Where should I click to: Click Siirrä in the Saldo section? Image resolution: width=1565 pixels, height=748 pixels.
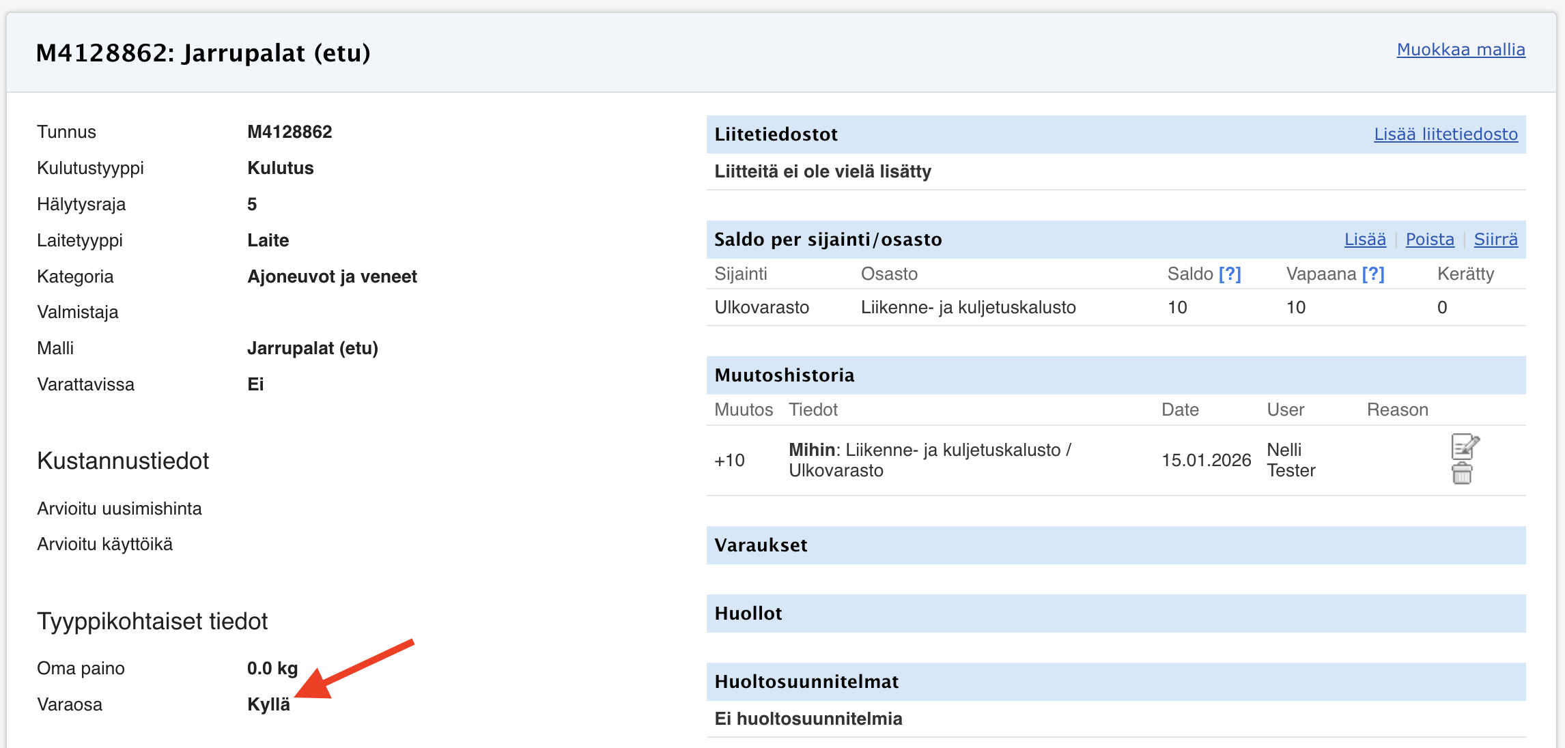(x=1495, y=239)
